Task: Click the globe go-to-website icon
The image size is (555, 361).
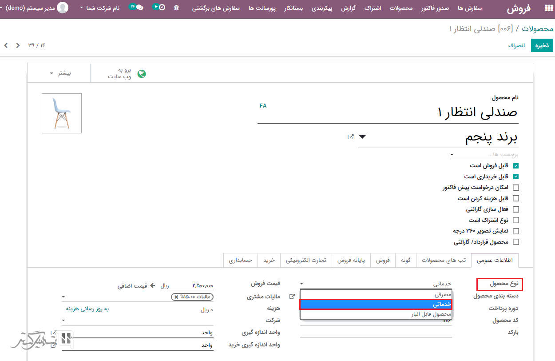Action: coord(142,74)
